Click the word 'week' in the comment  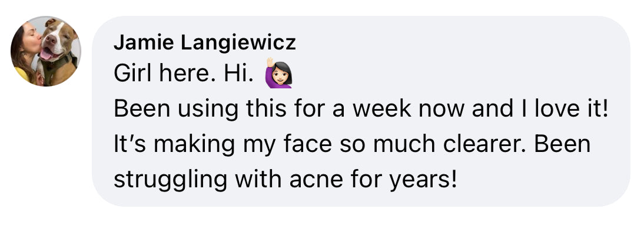(381, 109)
